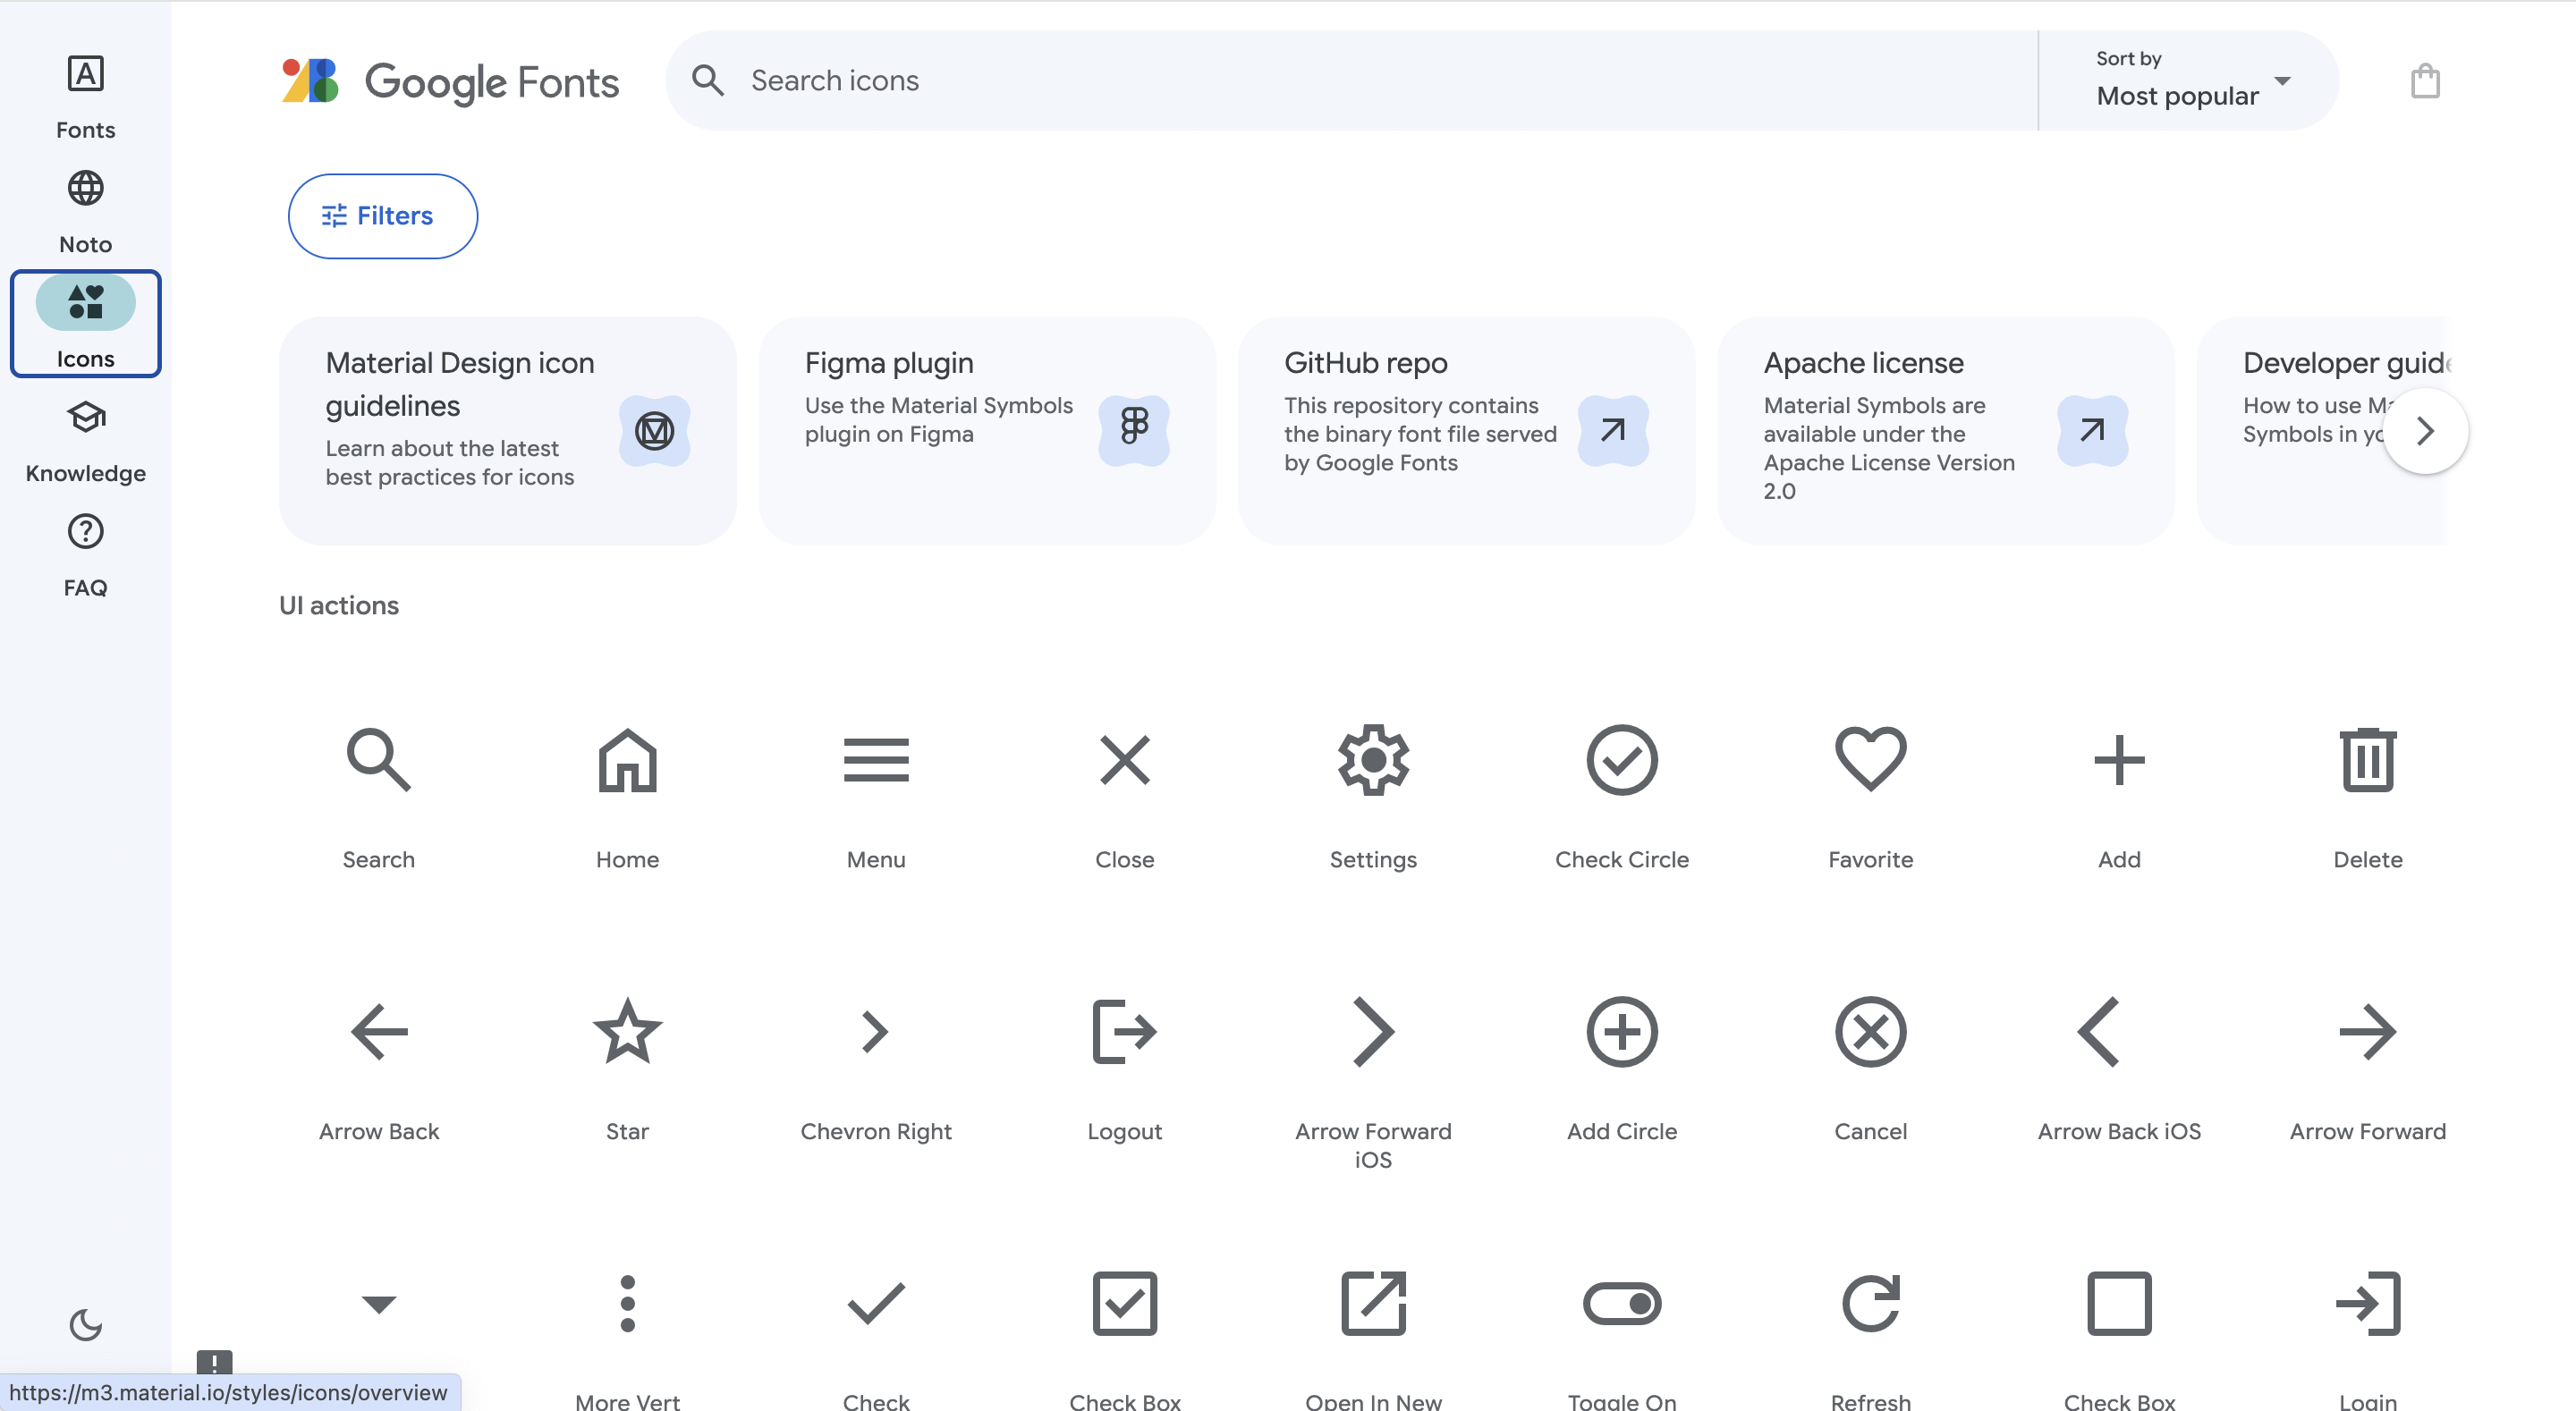Pick the Arrow Back icon
The width and height of the screenshot is (2576, 1411).
(x=378, y=1032)
